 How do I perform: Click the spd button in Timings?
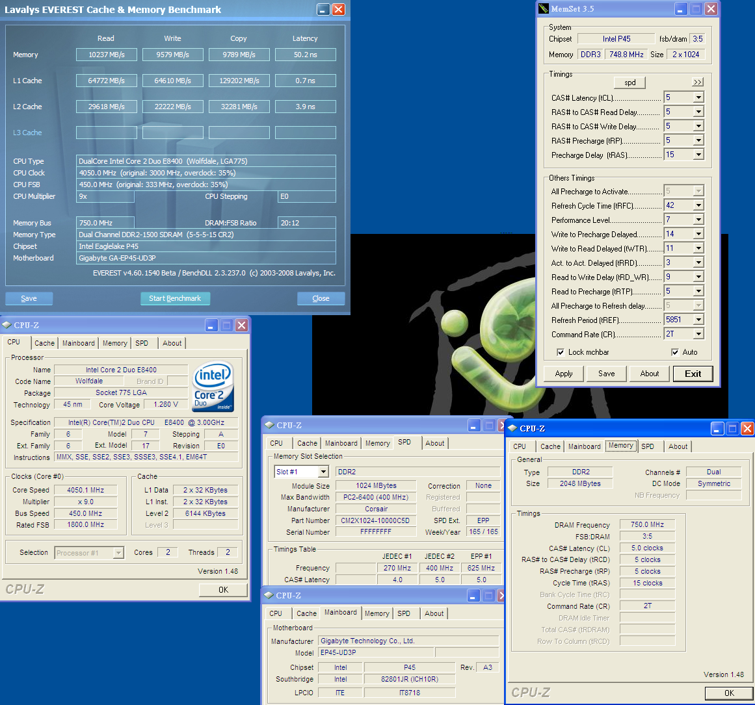click(x=629, y=83)
